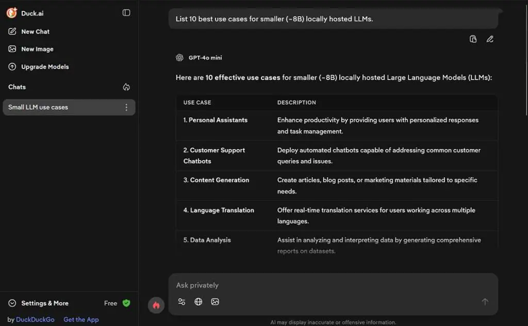Toggle web search globe icon
This screenshot has height=326, width=528.
pyautogui.click(x=199, y=302)
